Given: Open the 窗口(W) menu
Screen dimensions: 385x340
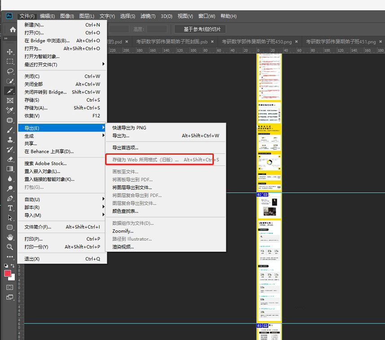Looking at the screenshot, I should click(207, 16).
